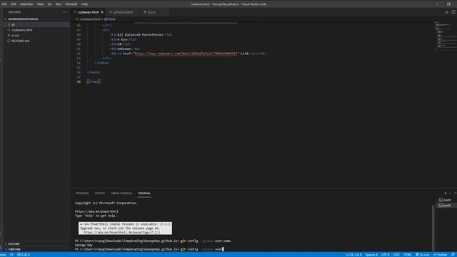Switch to the second html editor tab
This screenshot has height=257, width=457.
click(124, 12)
